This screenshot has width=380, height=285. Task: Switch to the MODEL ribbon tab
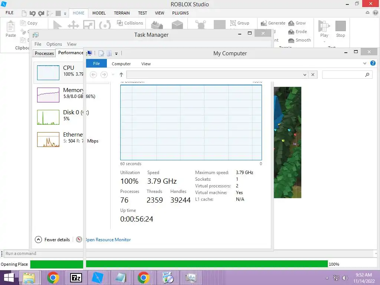click(99, 13)
